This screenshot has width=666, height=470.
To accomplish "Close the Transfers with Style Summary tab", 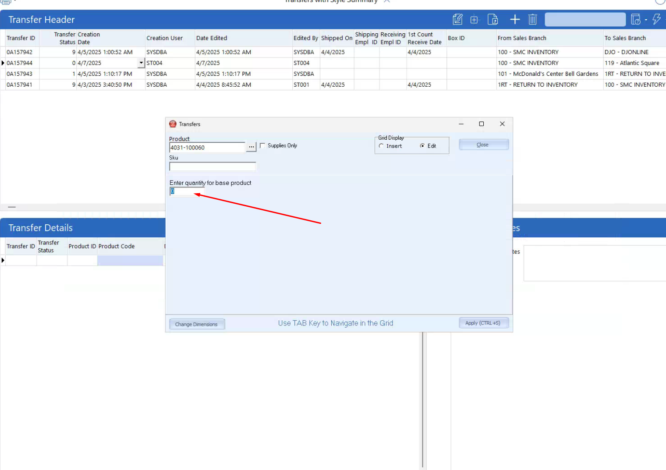I will (387, 1).
